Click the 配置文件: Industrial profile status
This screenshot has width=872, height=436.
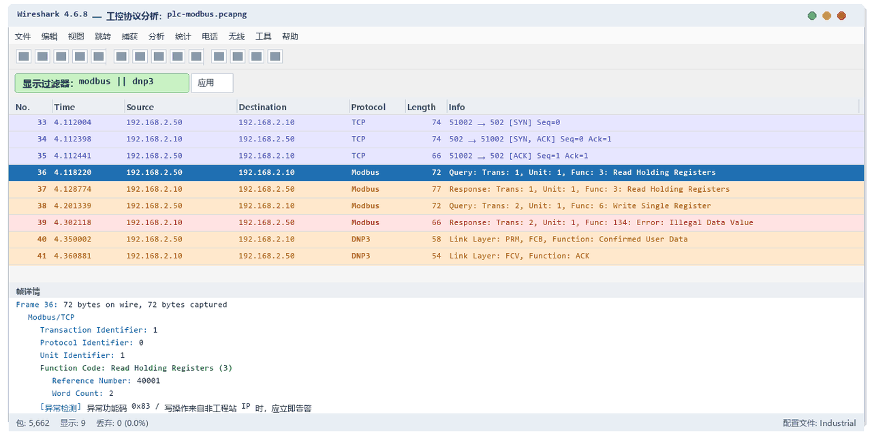pos(820,423)
